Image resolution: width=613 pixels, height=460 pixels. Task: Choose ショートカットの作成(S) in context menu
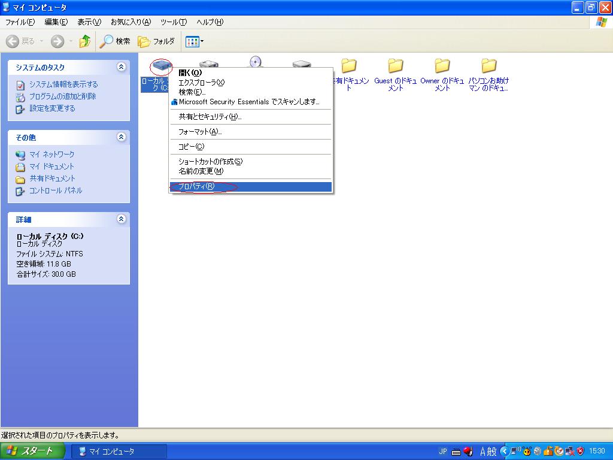251,162
